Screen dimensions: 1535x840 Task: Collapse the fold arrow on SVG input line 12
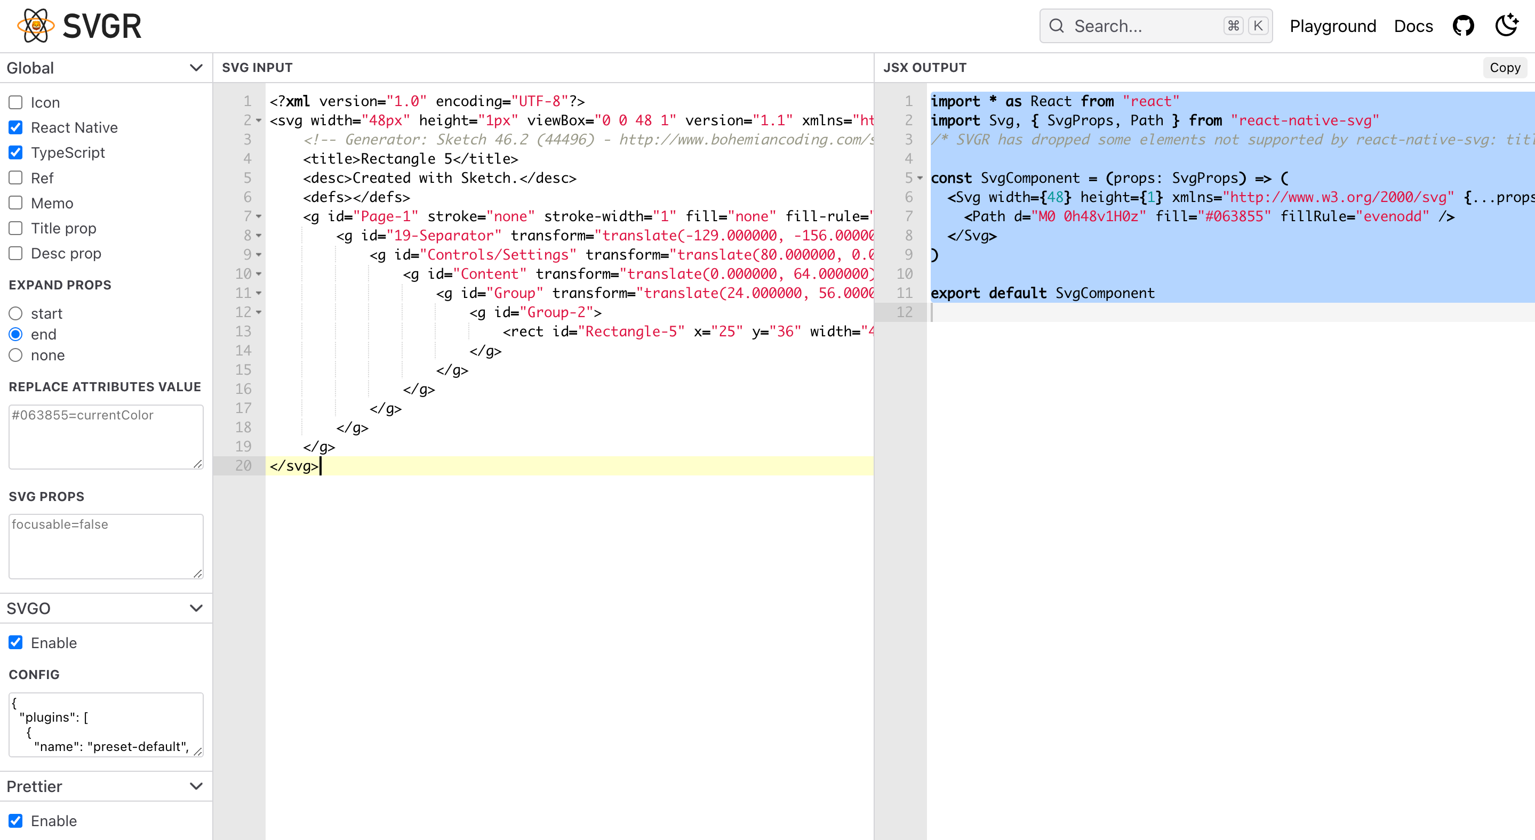coord(259,312)
